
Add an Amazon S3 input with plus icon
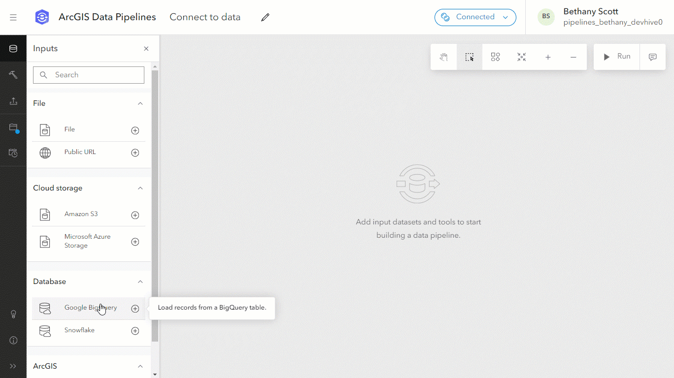[135, 215]
